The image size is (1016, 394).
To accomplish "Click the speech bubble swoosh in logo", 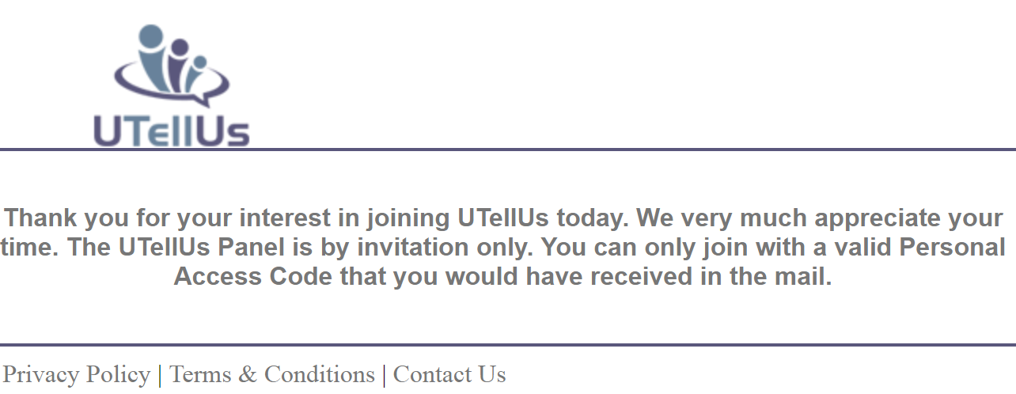I will [x=172, y=85].
